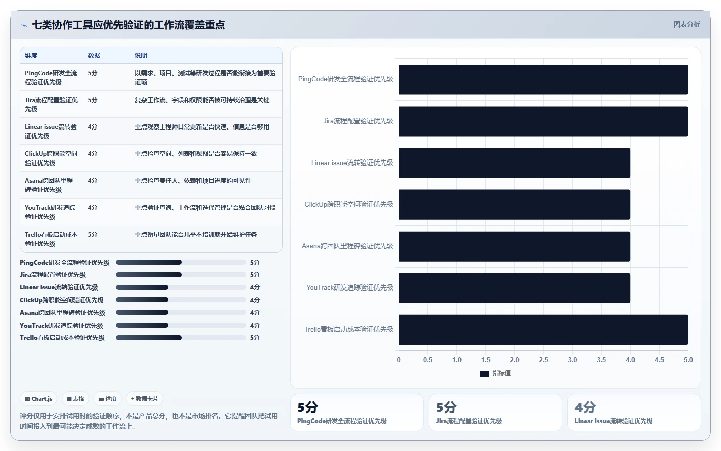Select YouTrack研发追踪验证优先级 table cell
Viewport: 721px width, 451px height.
(x=51, y=212)
